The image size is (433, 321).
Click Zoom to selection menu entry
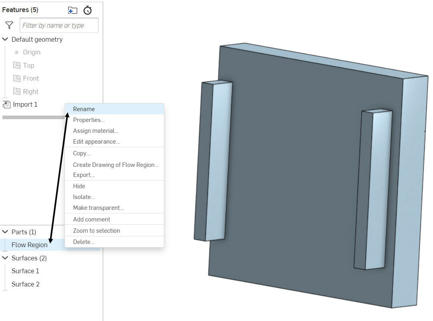tap(96, 230)
